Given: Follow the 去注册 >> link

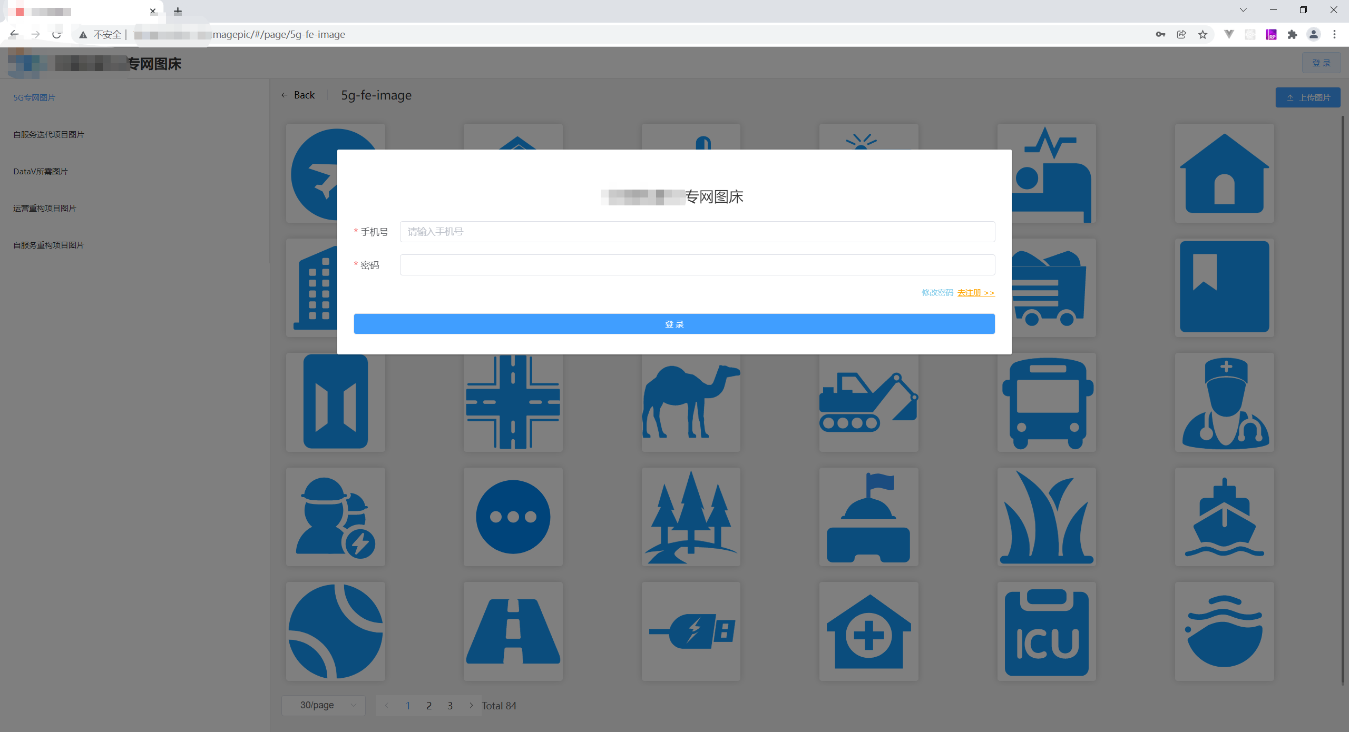Looking at the screenshot, I should pyautogui.click(x=976, y=292).
